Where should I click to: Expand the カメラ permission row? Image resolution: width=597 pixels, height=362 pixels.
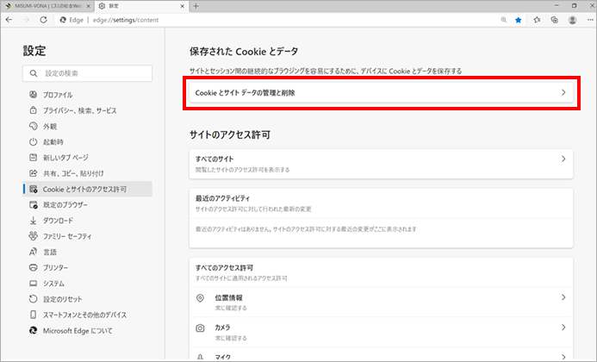point(380,332)
